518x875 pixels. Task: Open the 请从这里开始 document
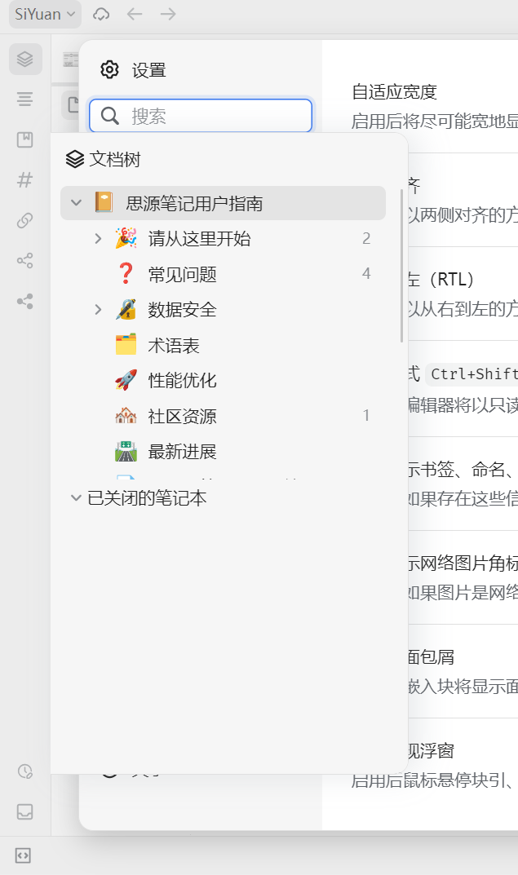(199, 239)
